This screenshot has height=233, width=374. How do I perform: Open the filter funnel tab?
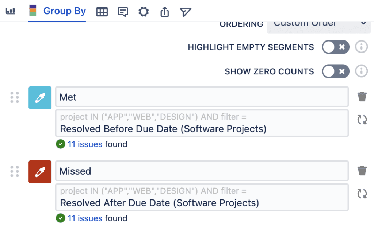pyautogui.click(x=186, y=12)
